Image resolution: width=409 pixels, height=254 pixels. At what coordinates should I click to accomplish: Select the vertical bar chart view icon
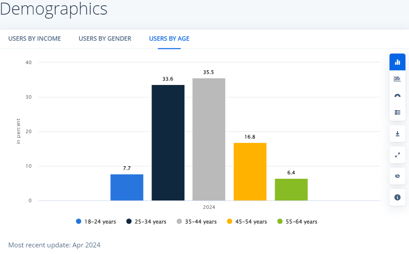[x=397, y=62]
